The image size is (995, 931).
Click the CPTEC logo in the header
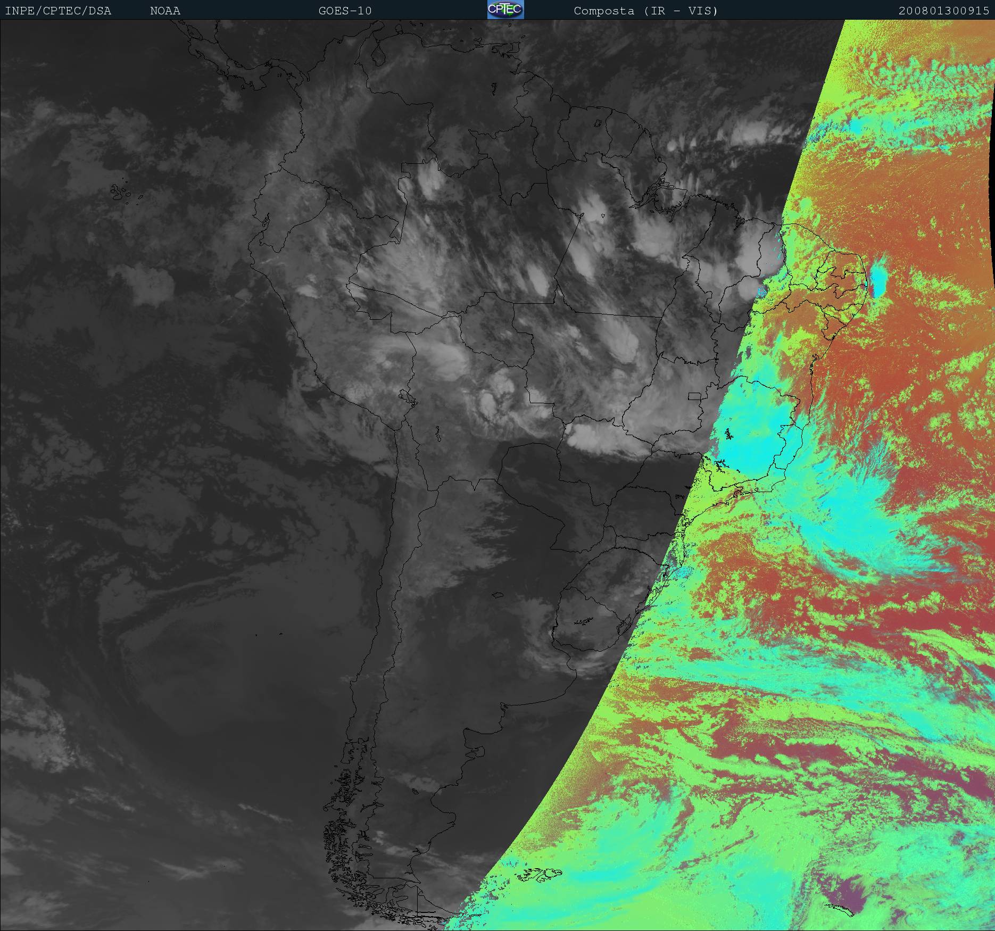[x=505, y=10]
